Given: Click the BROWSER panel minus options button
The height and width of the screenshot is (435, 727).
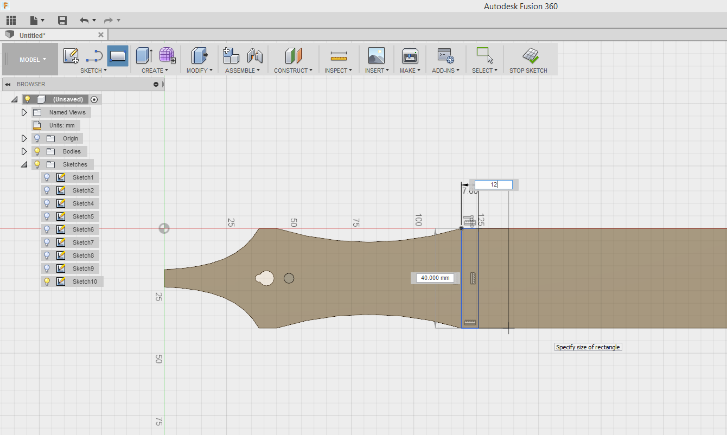Looking at the screenshot, I should pos(156,85).
